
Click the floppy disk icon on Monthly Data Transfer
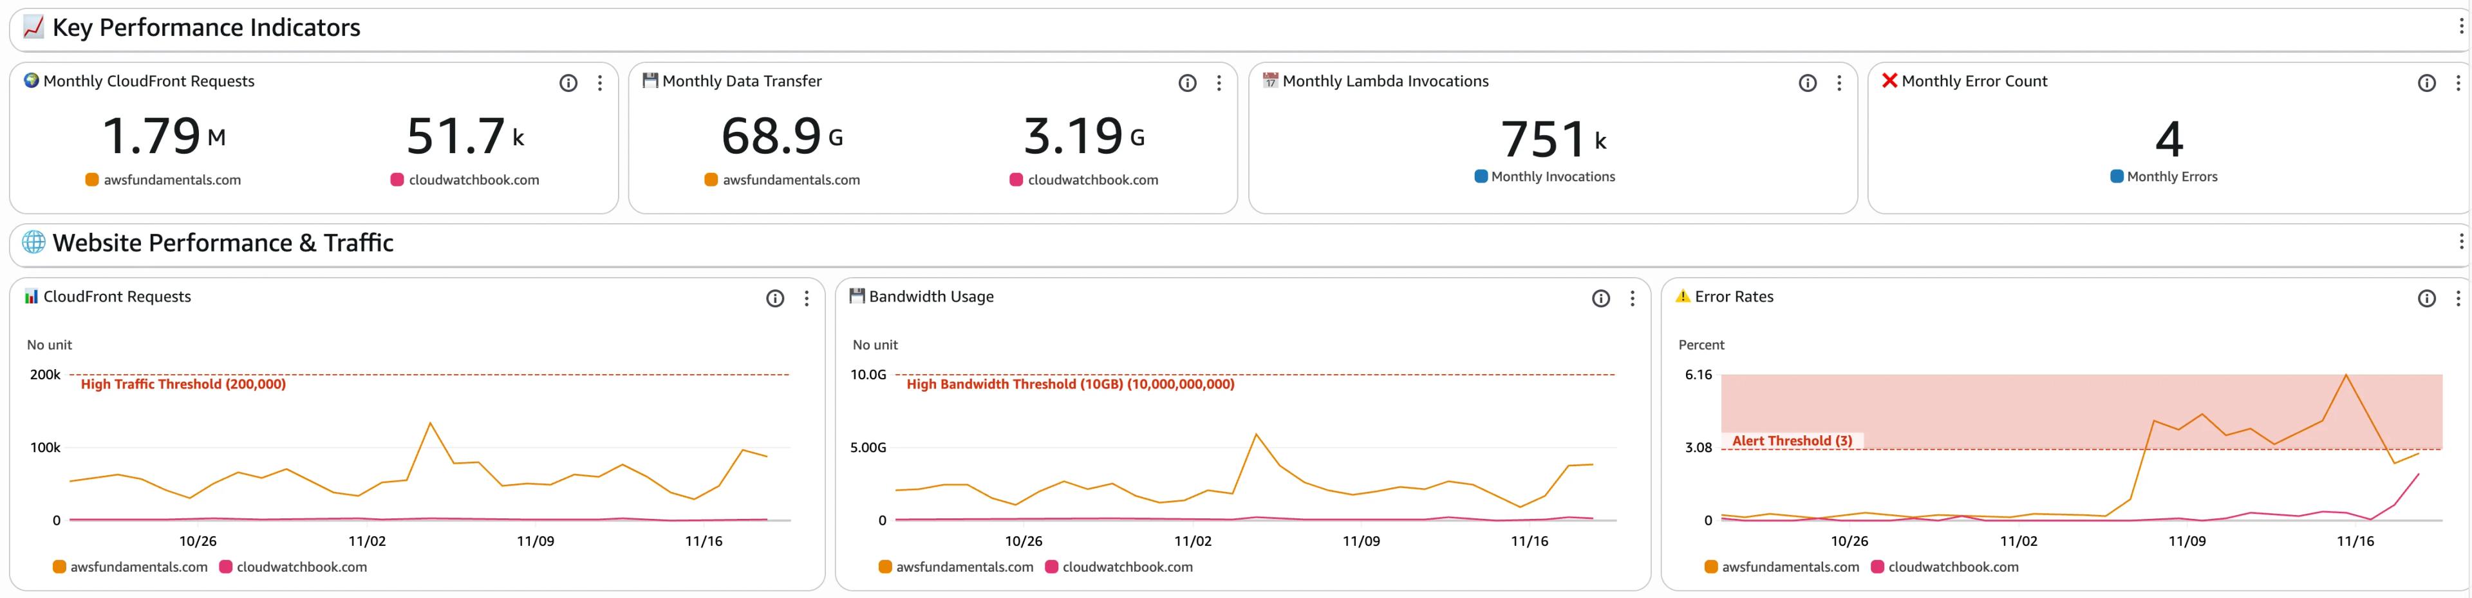(x=650, y=80)
